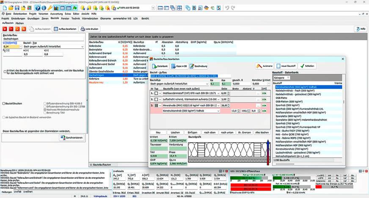Check Diffusionsberechnung DIN 4108-3 option

pyautogui.click(x=44, y=103)
